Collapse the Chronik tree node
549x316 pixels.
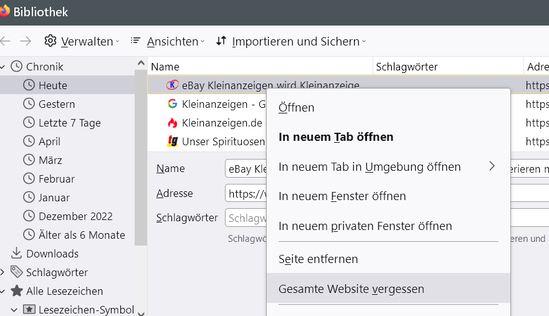(x=3, y=67)
